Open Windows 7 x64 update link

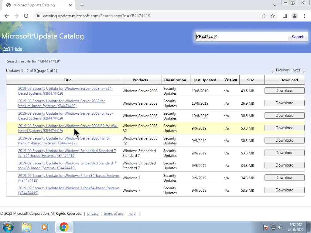(69, 191)
